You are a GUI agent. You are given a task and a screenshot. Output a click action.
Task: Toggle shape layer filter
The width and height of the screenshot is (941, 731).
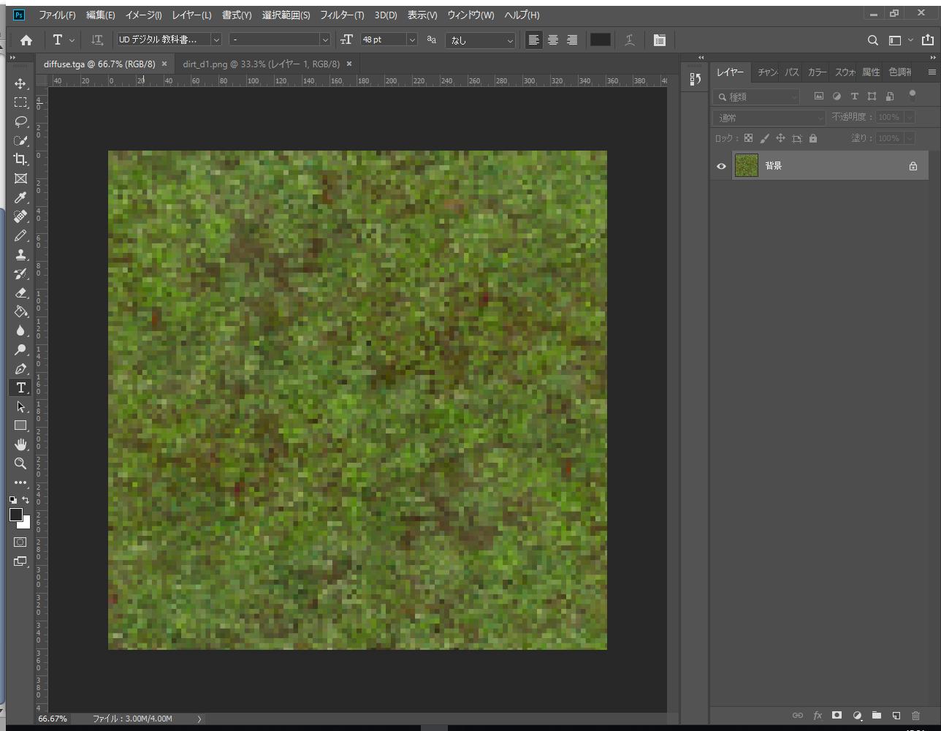point(872,96)
